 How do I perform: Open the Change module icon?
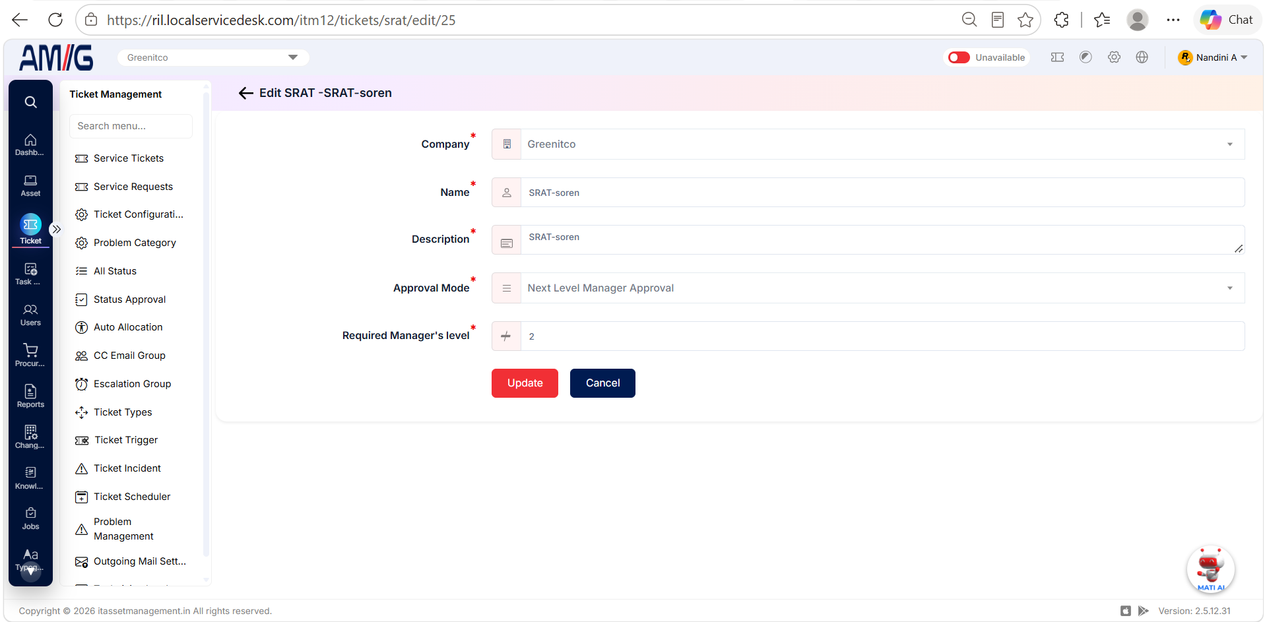tap(30, 437)
